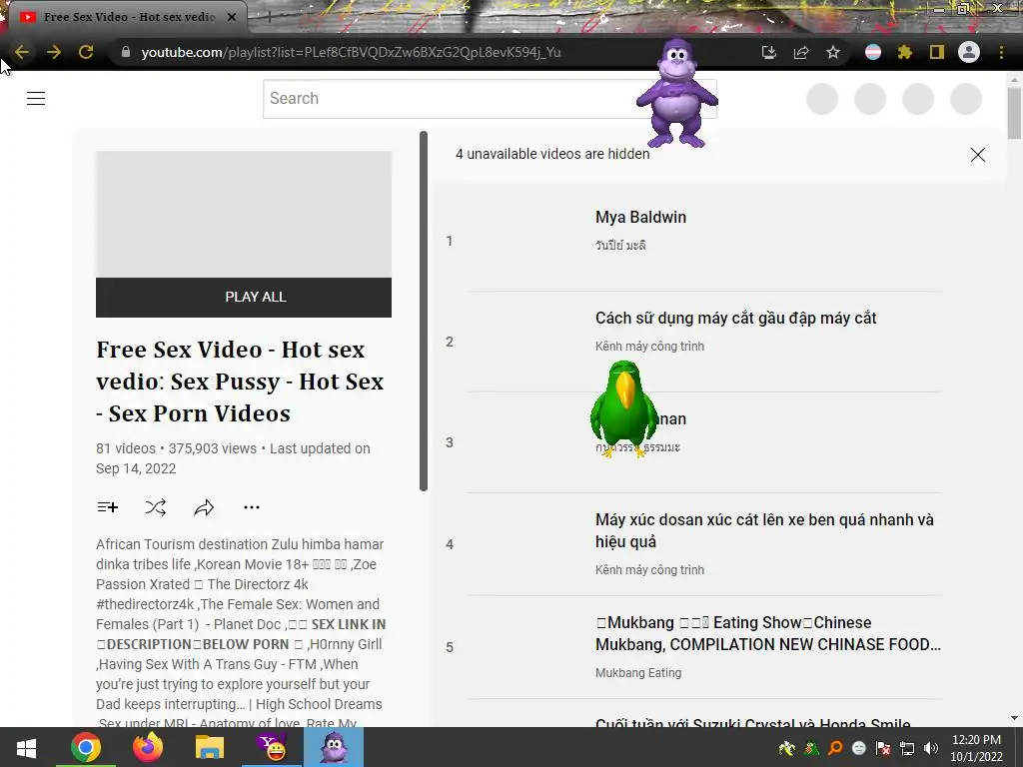Open the channel of video number 1

click(620, 246)
